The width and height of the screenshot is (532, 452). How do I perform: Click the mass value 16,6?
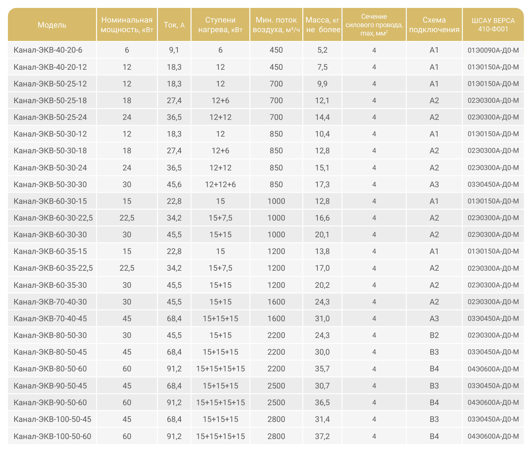click(322, 218)
